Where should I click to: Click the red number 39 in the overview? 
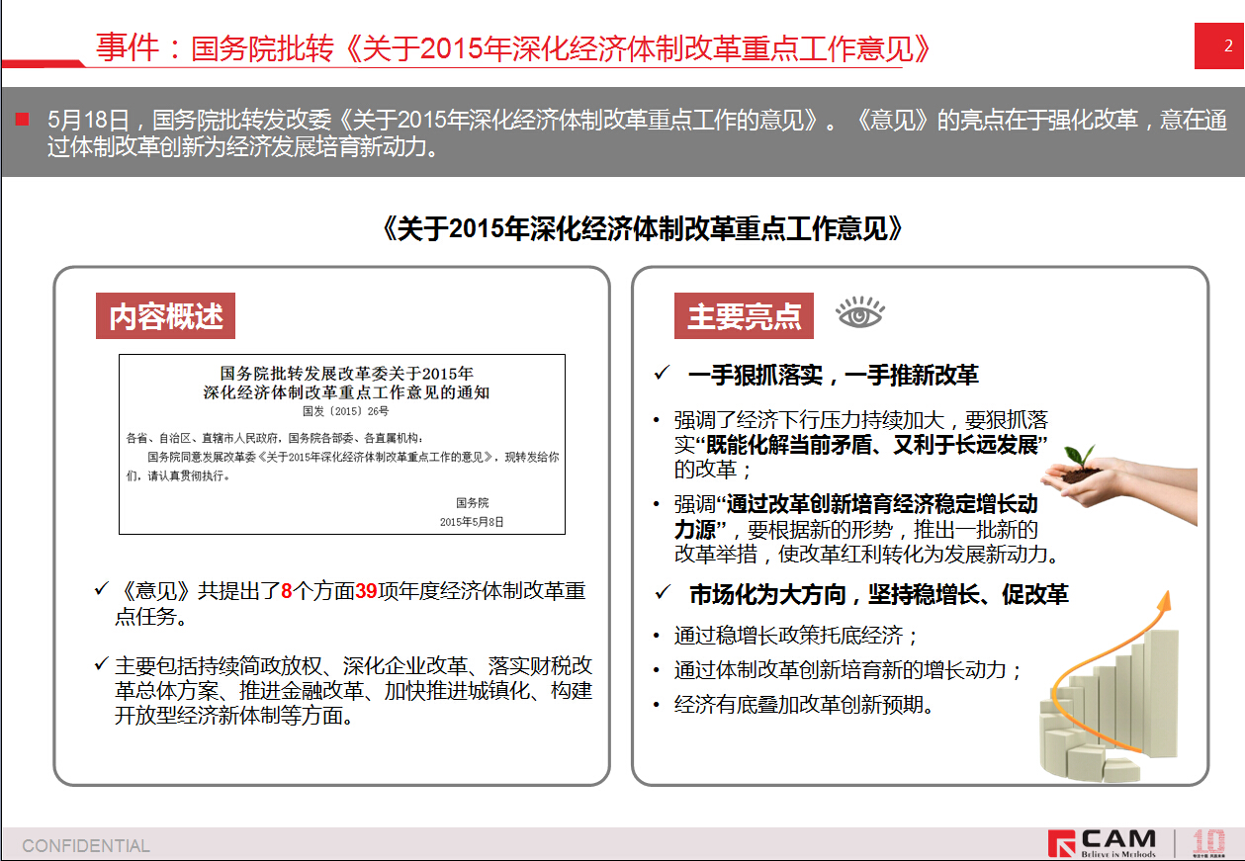(x=366, y=591)
